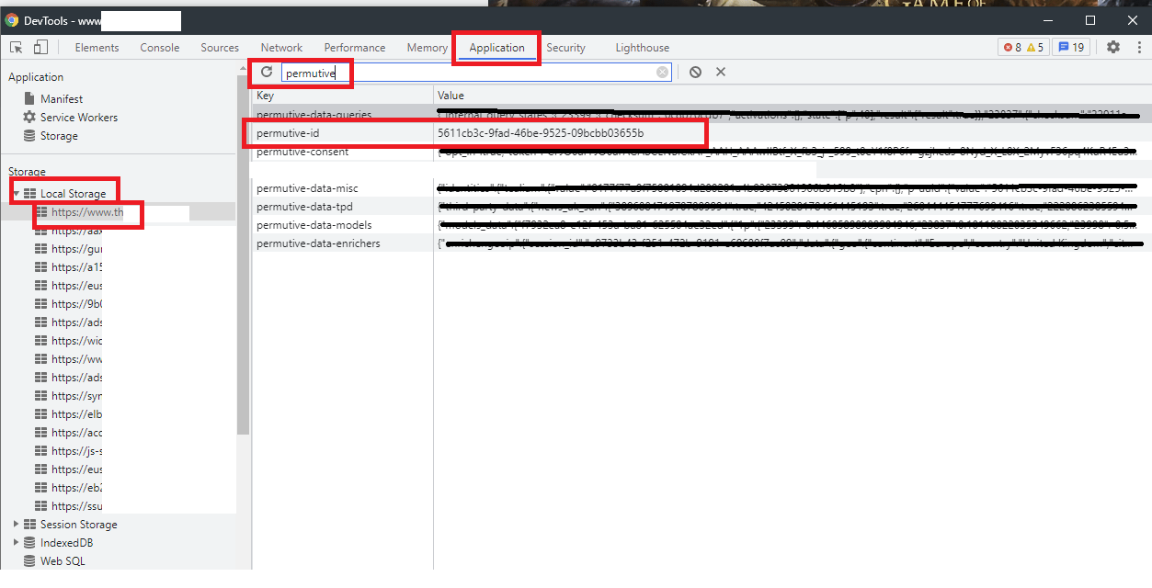Switch to the Elements tab
Screen dimensions: 1152x588
coord(97,48)
